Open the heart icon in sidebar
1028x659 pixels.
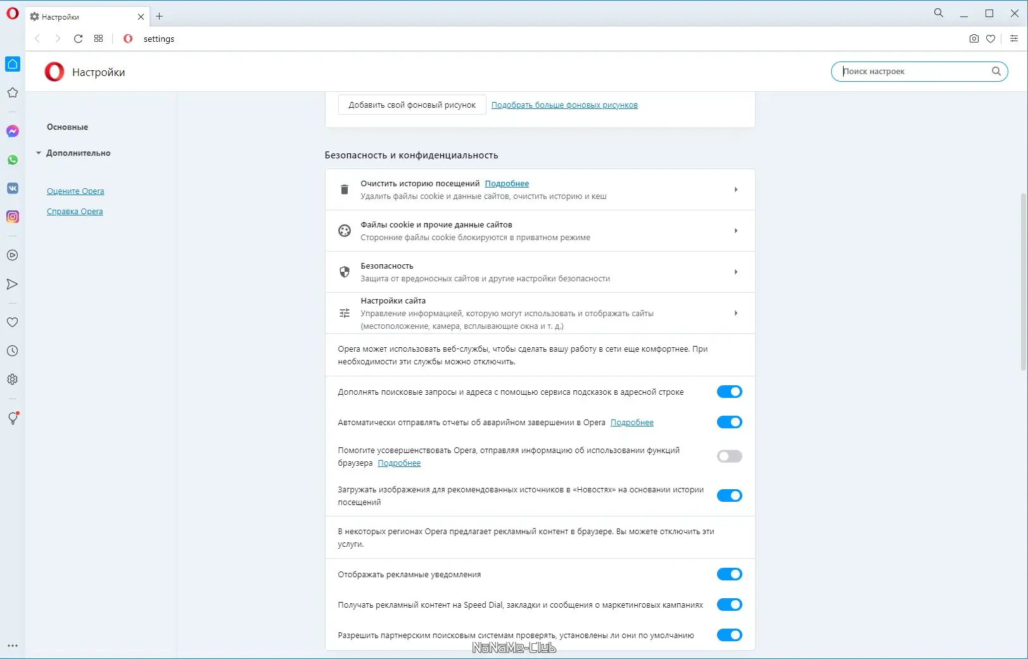point(12,322)
